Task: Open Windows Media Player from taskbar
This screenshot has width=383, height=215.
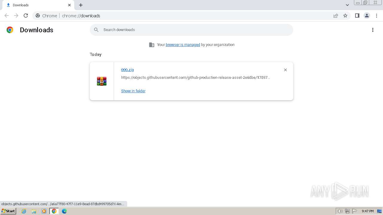Action: pyautogui.click(x=44, y=211)
